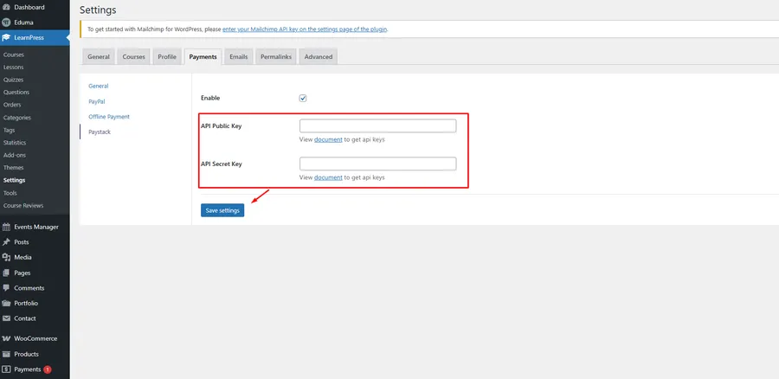This screenshot has width=779, height=379.
Task: Click the Contact envelope icon
Action: coord(6,318)
